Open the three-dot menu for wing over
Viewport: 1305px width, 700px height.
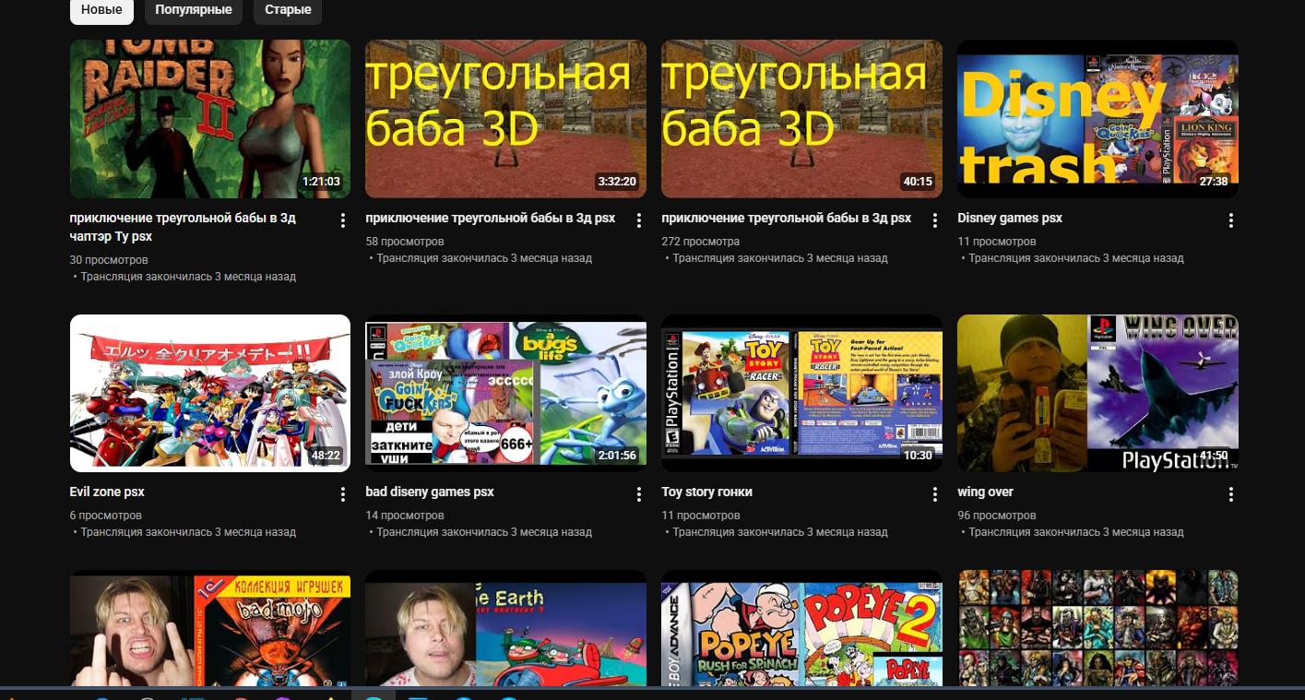(x=1230, y=494)
